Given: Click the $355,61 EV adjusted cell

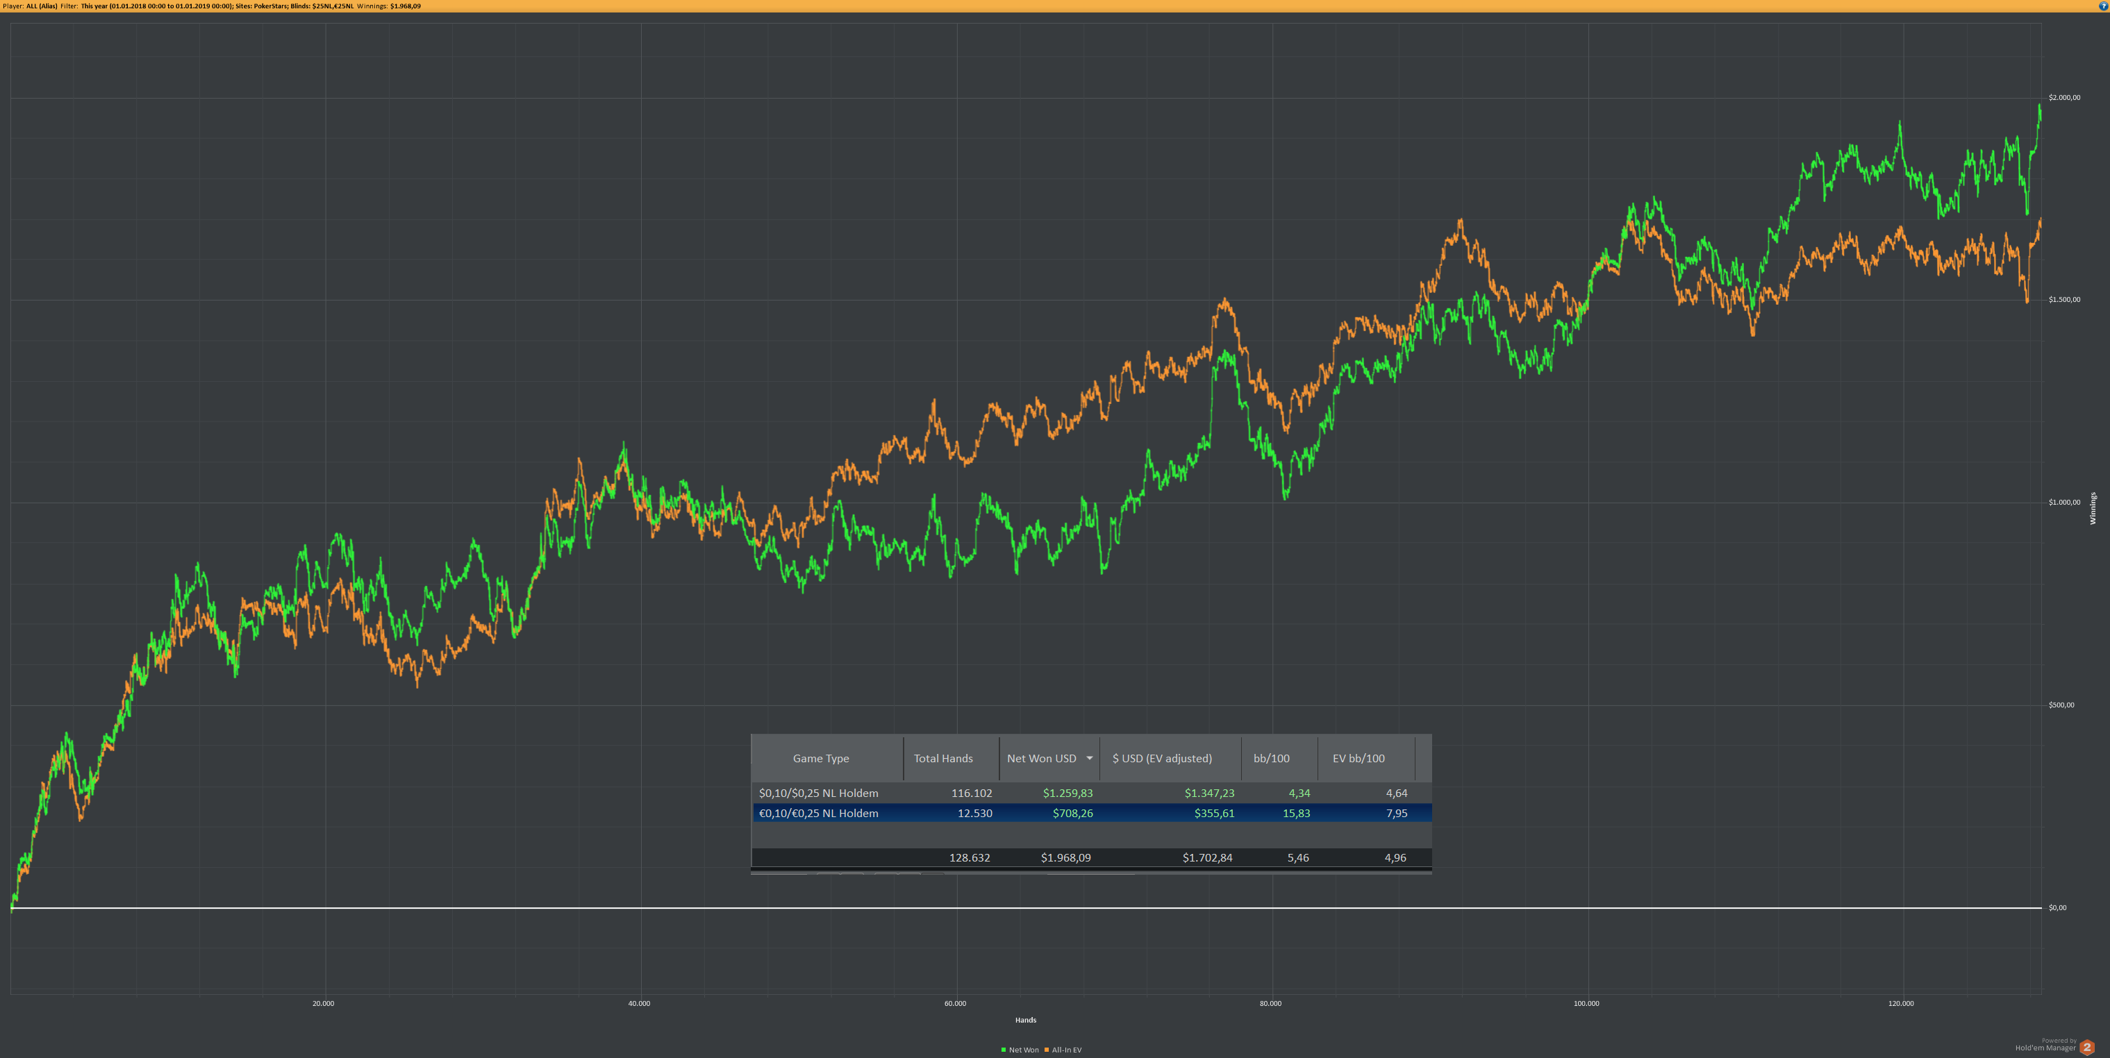Looking at the screenshot, I should (1214, 813).
